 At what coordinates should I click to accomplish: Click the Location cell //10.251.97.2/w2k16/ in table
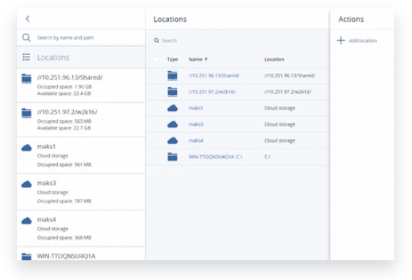point(288,92)
